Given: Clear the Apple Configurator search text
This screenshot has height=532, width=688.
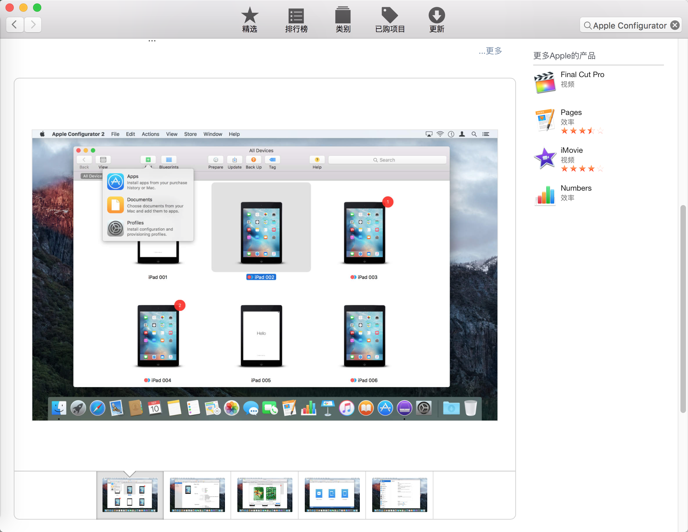Looking at the screenshot, I should (x=675, y=25).
